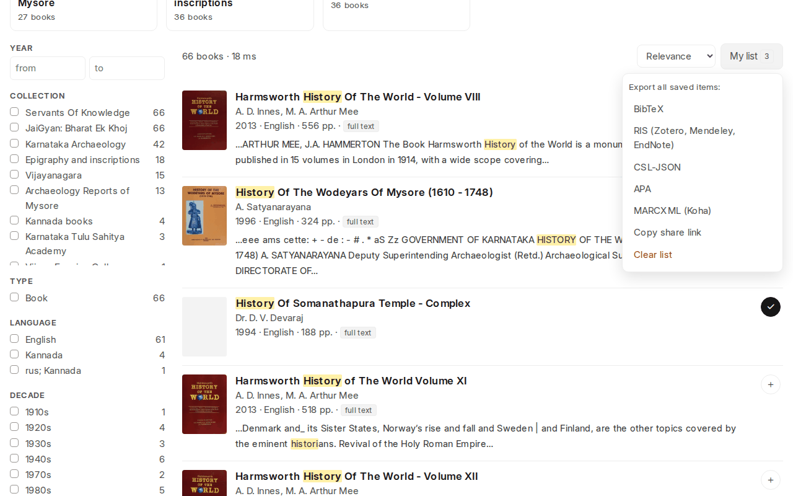Add Harmsworth Volume XII to list

click(771, 480)
